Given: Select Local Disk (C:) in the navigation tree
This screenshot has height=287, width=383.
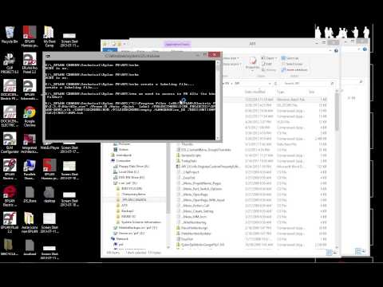Looking at the screenshot, I should click(x=126, y=172).
